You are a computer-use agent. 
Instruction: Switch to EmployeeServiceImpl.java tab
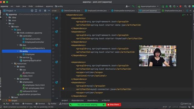pyautogui.click(x=124, y=11)
